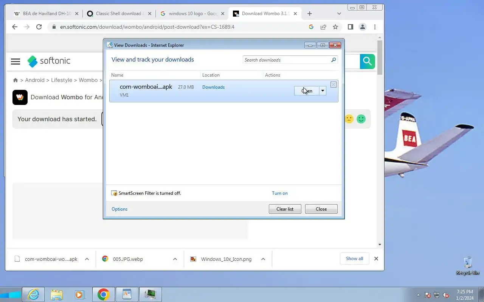This screenshot has height=302, width=484.
Task: Open Chrome profile avatar
Action: [363, 27]
